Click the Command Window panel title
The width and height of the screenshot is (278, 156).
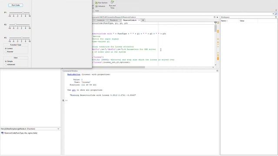[70, 71]
